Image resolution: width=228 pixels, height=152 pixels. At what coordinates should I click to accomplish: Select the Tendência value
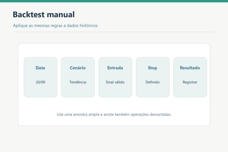point(78,82)
